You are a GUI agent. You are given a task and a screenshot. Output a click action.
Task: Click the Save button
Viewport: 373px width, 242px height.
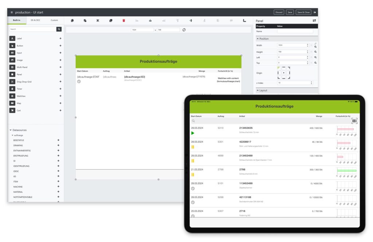pos(290,12)
